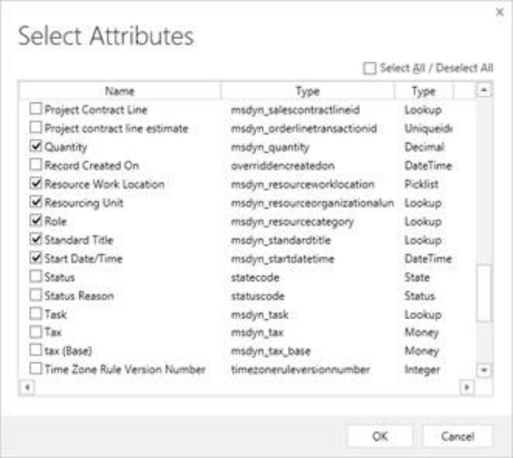The image size is (513, 458).
Task: Sort by the Name column header
Action: [x=120, y=91]
